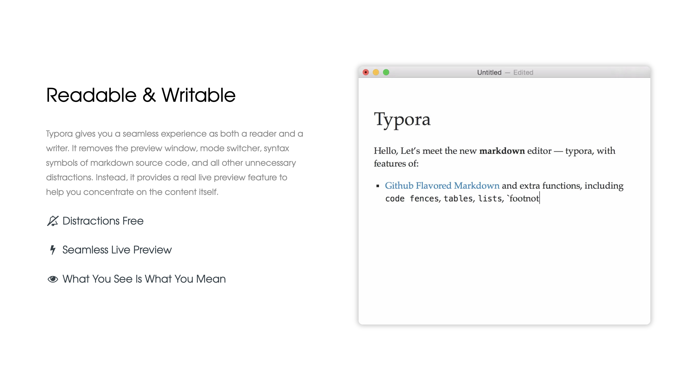Click the Readable & Writable heading
Image resolution: width=673 pixels, height=369 pixels.
click(141, 95)
